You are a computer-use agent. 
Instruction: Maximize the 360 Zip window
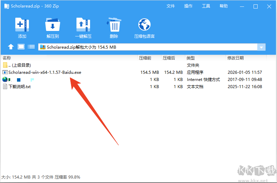pyautogui.click(x=256, y=6)
